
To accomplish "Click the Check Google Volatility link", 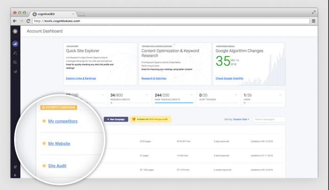I will point(229,78).
